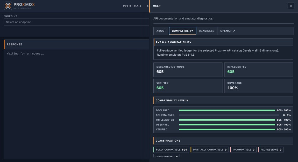This screenshot has width=298, height=162.
Task: Click the API documentation and emulator diagnostics text
Action: pos(183,18)
